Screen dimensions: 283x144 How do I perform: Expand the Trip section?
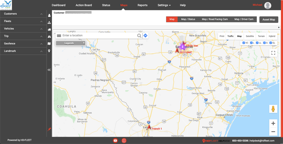pos(23,36)
